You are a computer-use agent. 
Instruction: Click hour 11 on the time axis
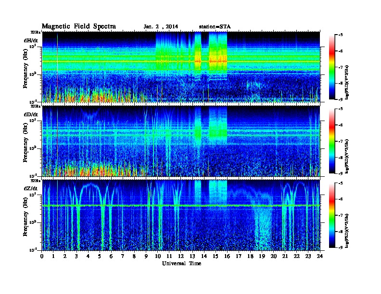point(169,256)
